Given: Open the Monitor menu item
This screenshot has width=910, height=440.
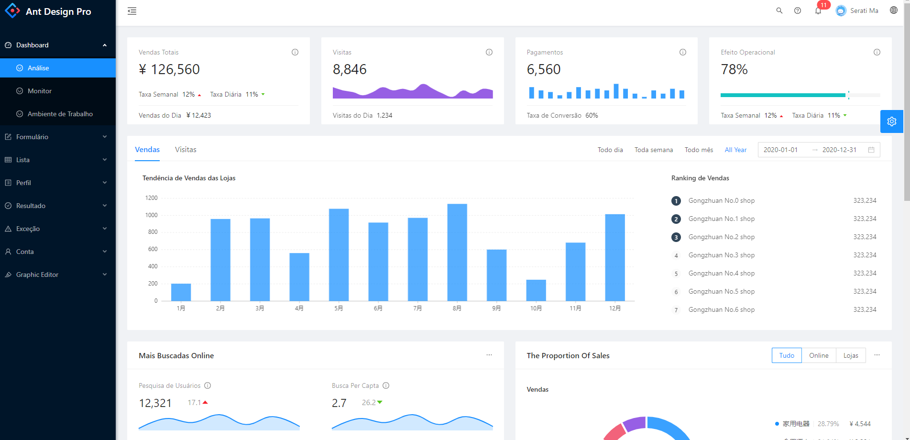Looking at the screenshot, I should point(58,91).
